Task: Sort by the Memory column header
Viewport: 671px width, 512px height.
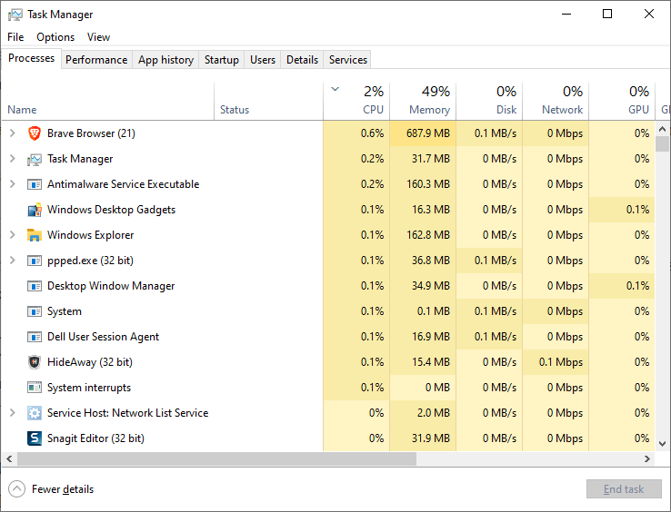Action: pos(423,102)
